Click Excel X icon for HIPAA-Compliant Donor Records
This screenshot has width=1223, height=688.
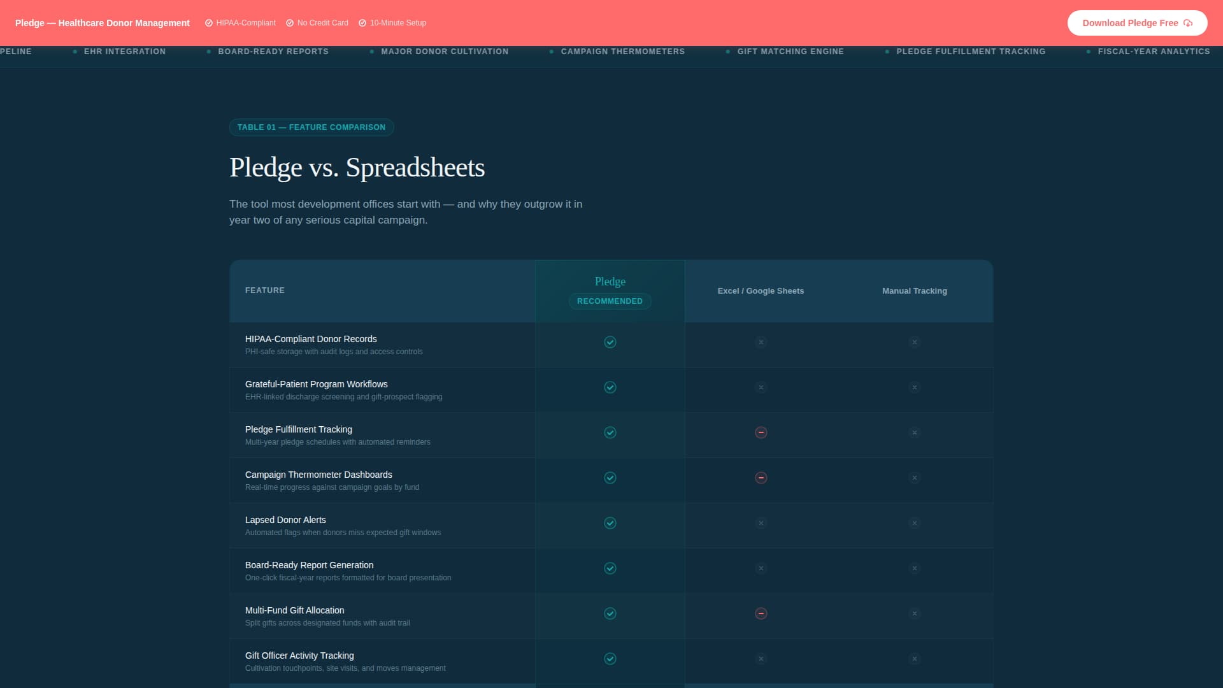pos(761,342)
